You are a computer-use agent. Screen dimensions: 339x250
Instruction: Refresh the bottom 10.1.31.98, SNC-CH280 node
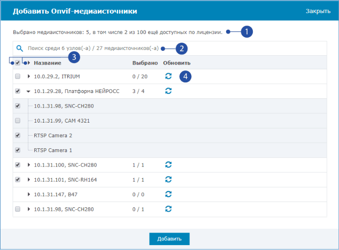tap(168, 209)
